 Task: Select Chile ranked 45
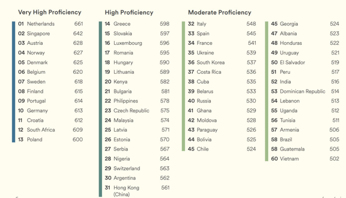222,149
